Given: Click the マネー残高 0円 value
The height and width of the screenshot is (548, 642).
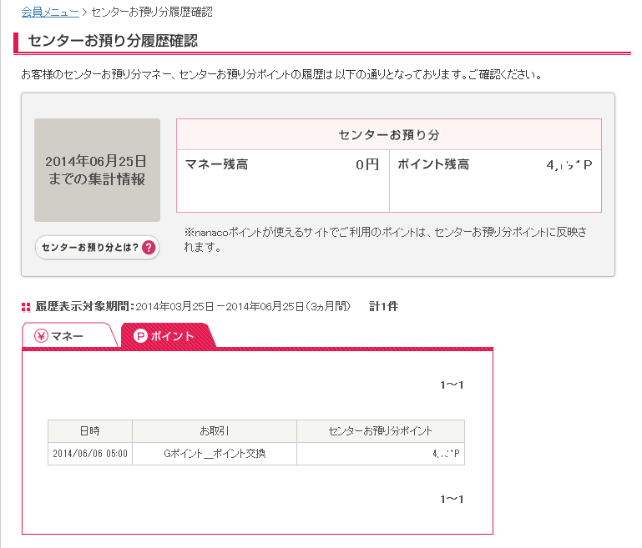Looking at the screenshot, I should pos(366,165).
